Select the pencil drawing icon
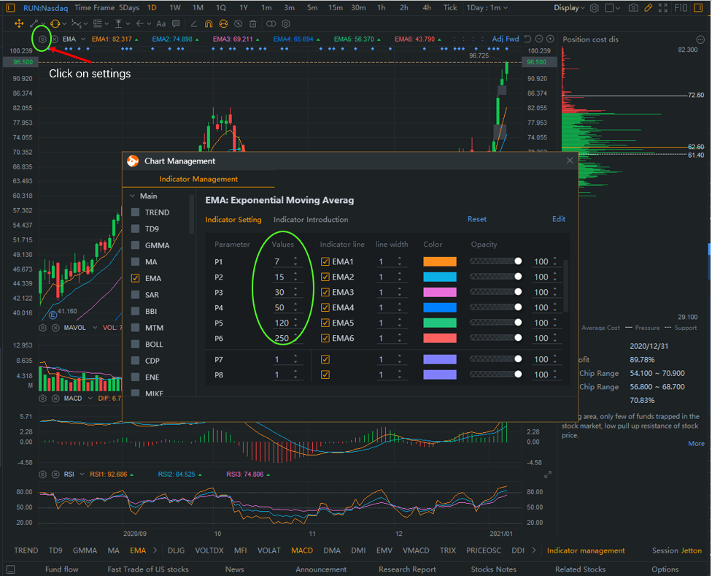Screen dimensions: 712x576 [648, 8]
